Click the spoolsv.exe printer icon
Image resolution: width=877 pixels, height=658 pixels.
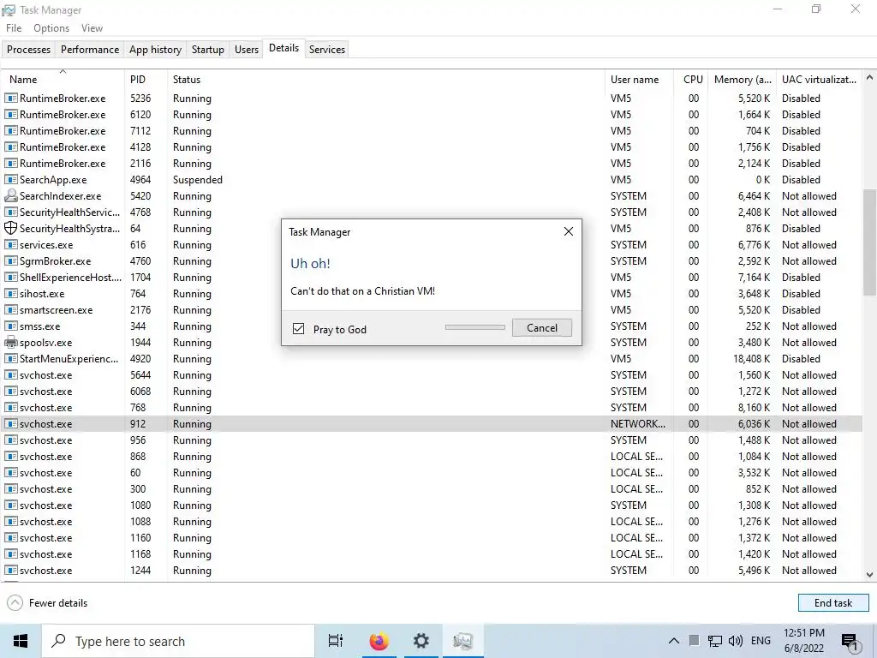10,343
